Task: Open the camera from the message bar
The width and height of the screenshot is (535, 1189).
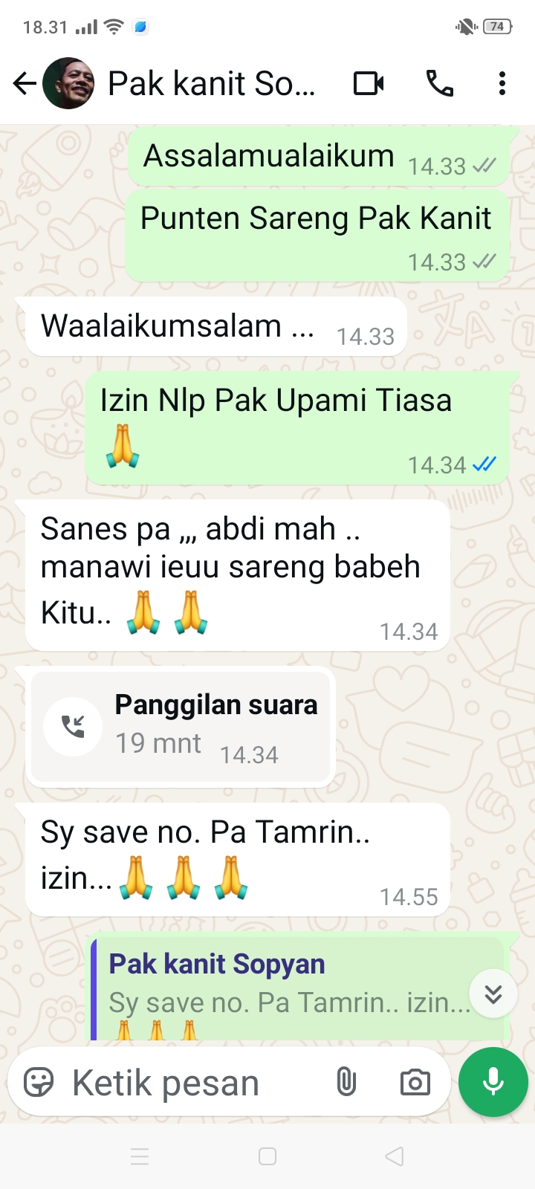Action: click(415, 1082)
